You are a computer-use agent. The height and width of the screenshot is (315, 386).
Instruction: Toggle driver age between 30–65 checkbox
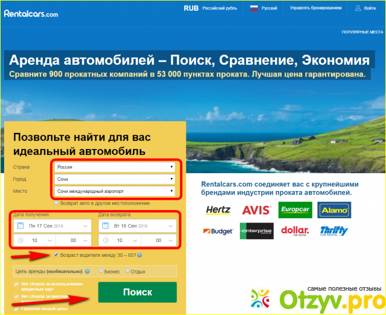coord(56,255)
